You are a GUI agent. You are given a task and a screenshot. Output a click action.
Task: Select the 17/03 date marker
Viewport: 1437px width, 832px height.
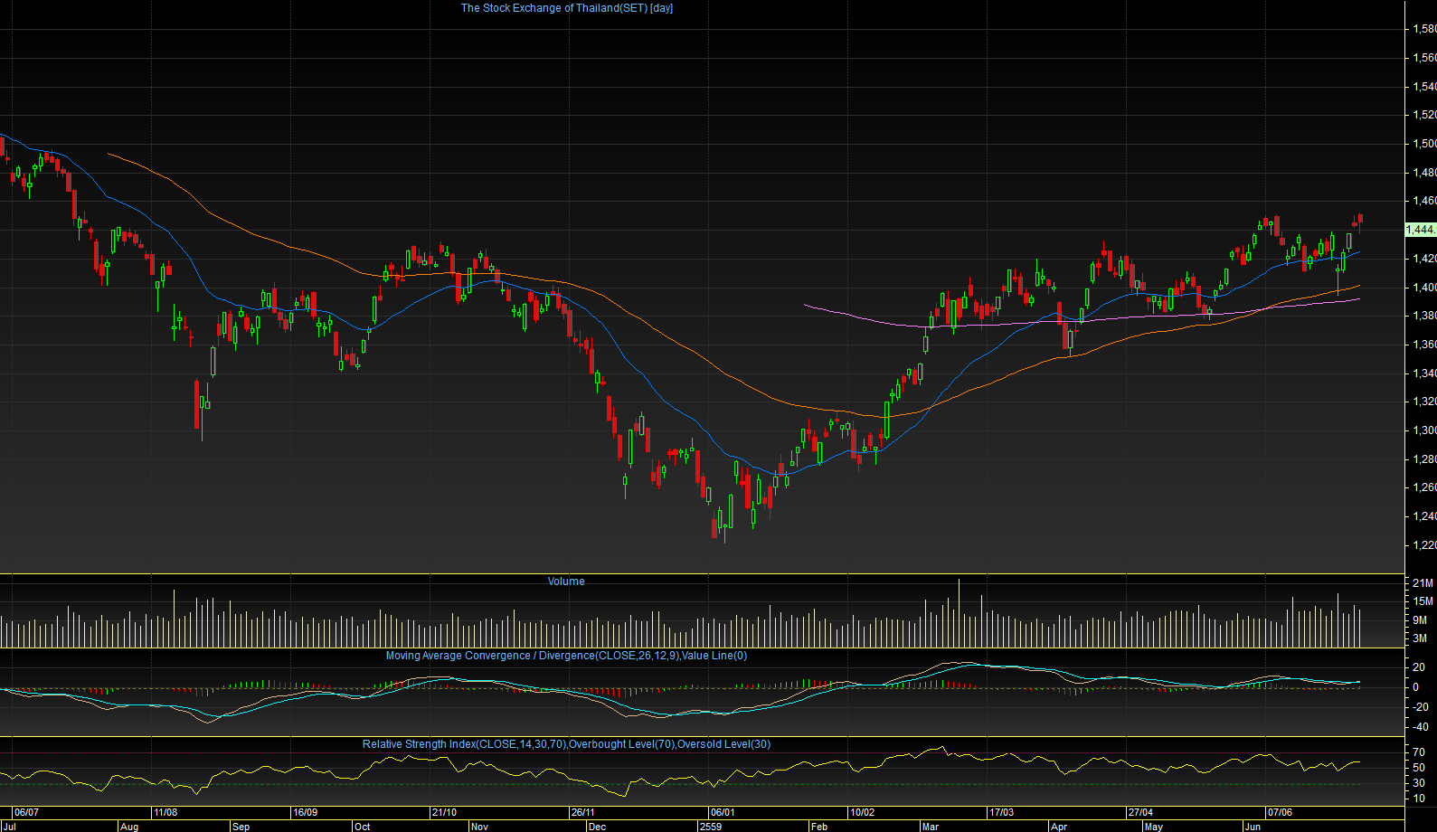[1001, 812]
